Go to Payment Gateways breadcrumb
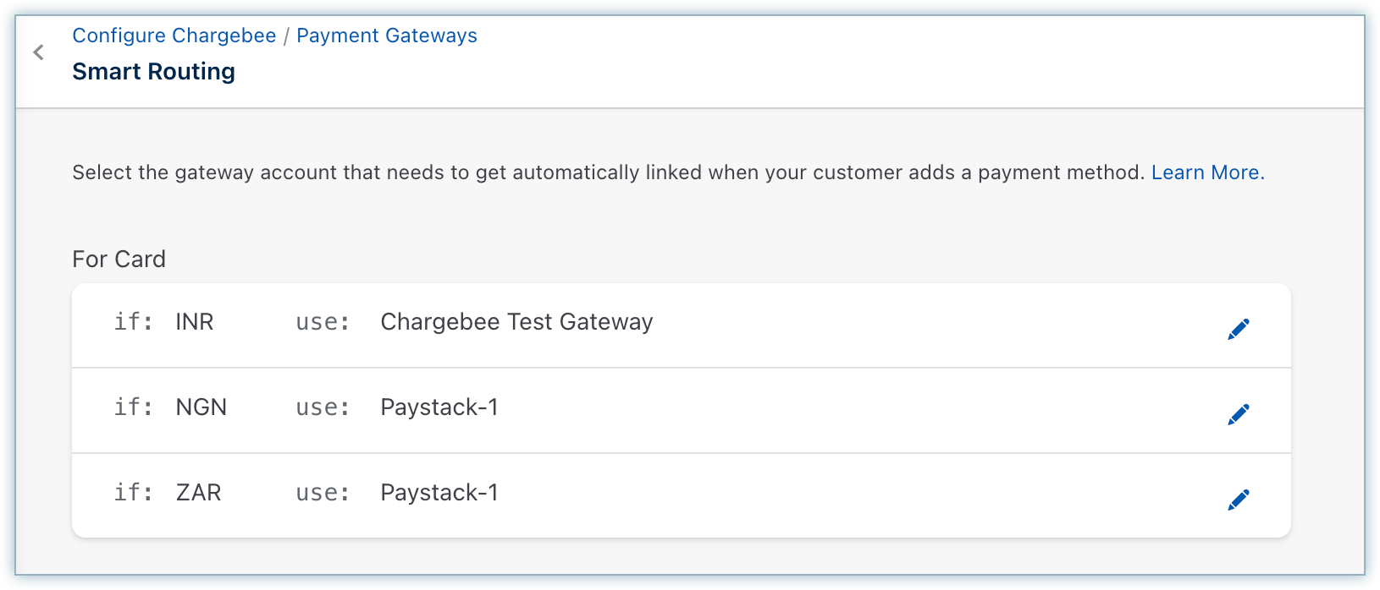Viewport: 1380px width, 590px height. tap(386, 36)
